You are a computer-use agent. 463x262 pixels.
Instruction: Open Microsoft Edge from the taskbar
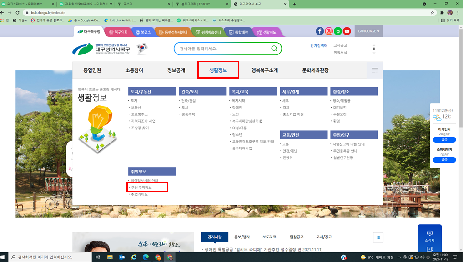(x=146, y=257)
